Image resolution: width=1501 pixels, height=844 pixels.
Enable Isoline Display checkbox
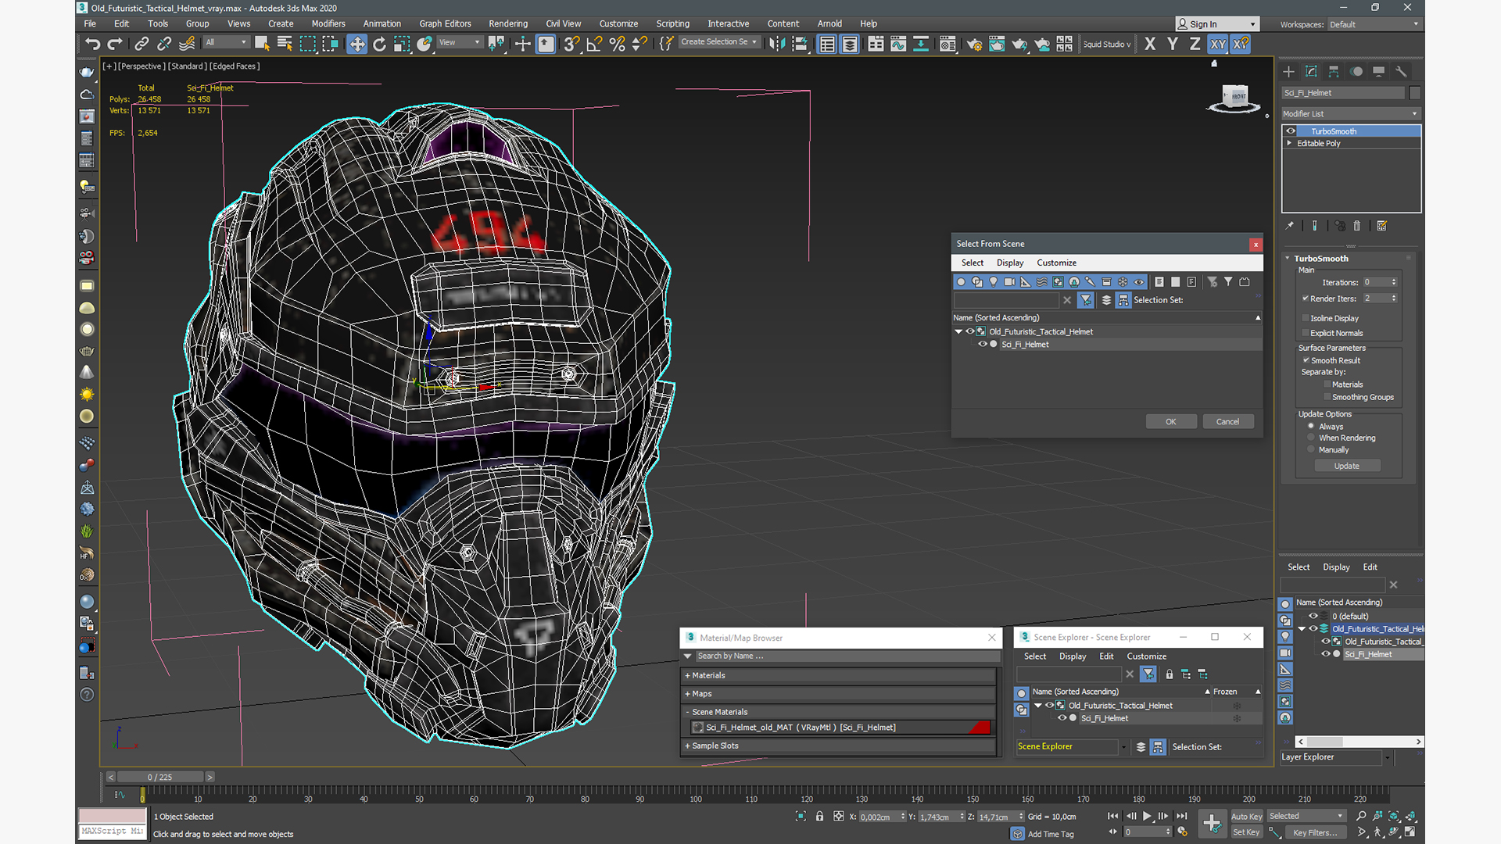[x=1306, y=318]
